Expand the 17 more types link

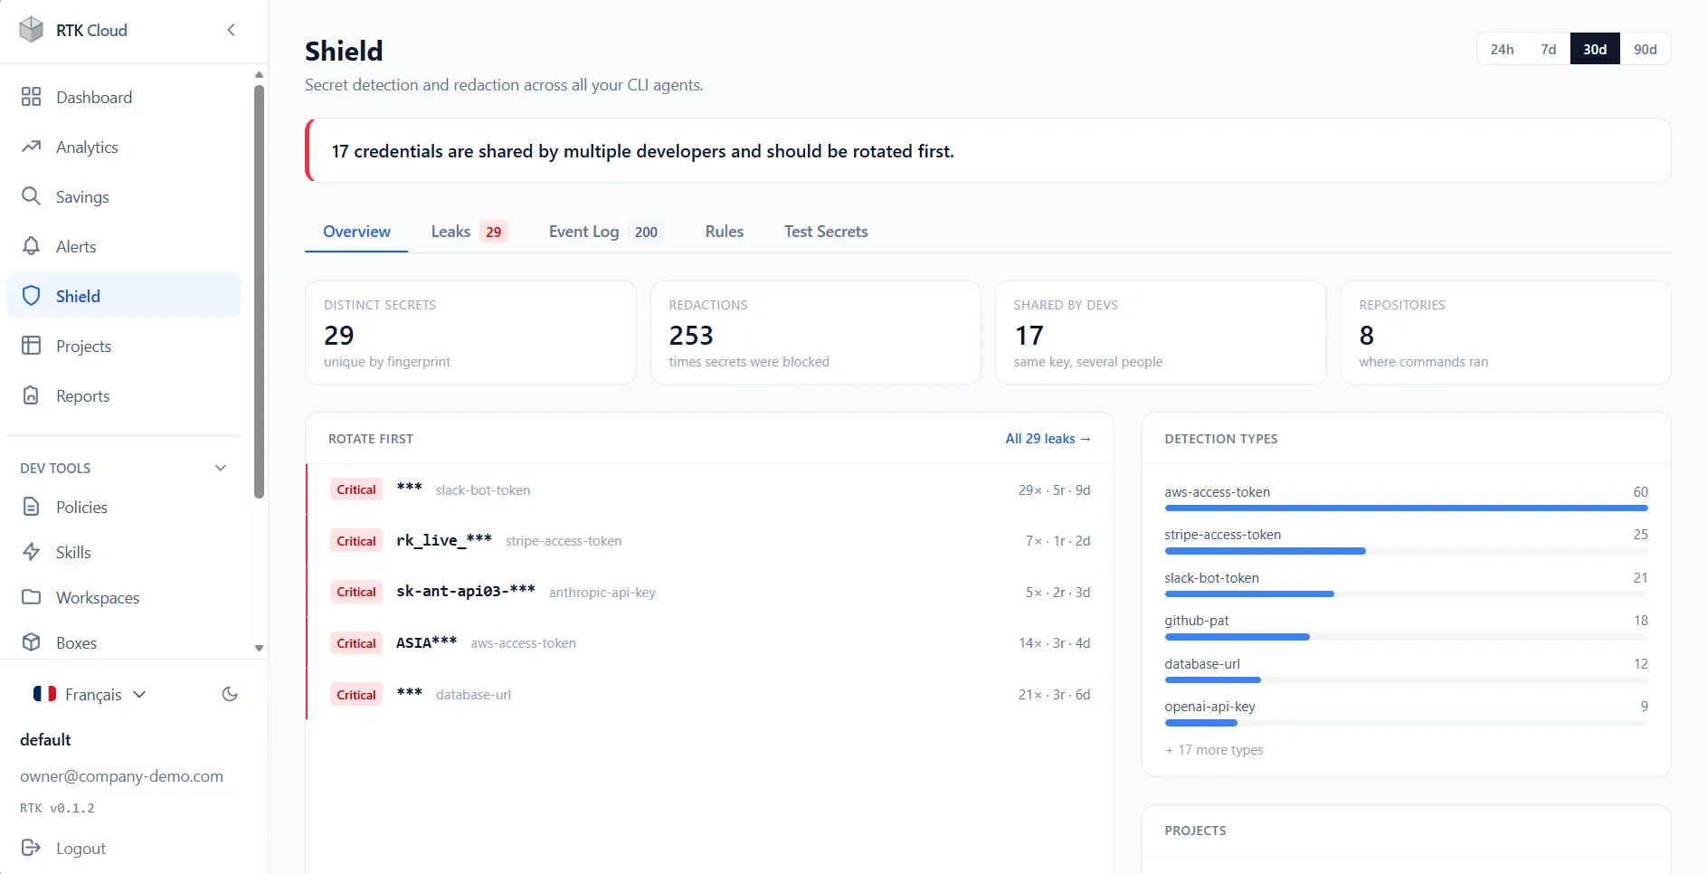(1214, 750)
